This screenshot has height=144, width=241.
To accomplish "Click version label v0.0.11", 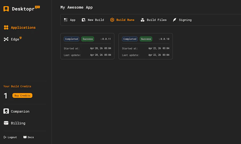I will coord(106,39).
